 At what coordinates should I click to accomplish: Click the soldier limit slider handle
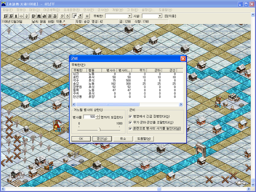[99, 130]
